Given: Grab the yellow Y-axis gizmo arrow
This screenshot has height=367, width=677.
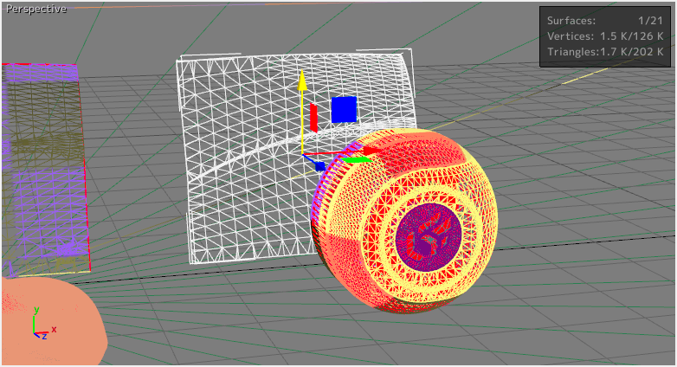Looking at the screenshot, I should (x=302, y=80).
